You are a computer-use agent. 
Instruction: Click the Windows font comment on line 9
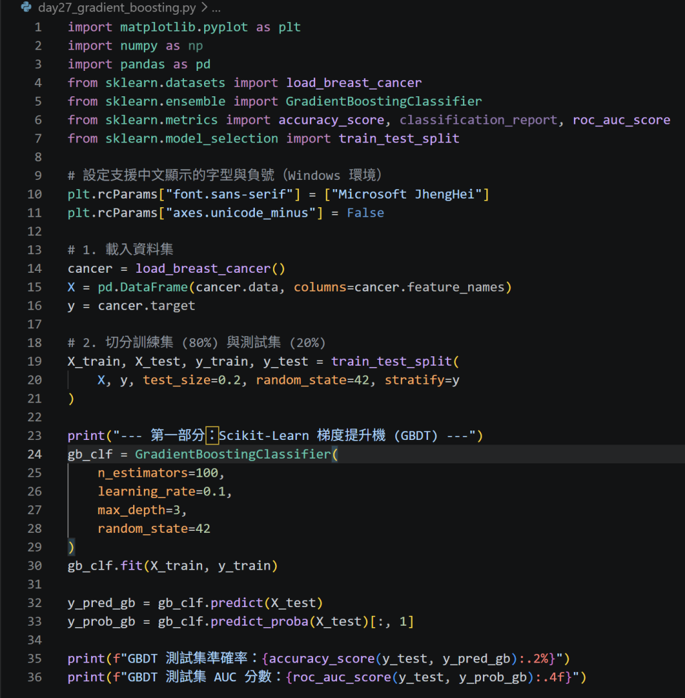(225, 175)
